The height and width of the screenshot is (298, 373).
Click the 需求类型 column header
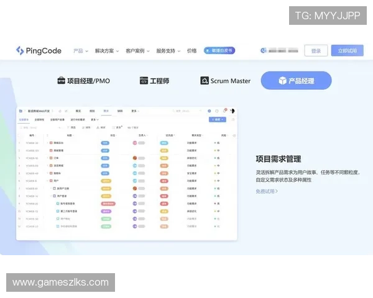click(197, 135)
